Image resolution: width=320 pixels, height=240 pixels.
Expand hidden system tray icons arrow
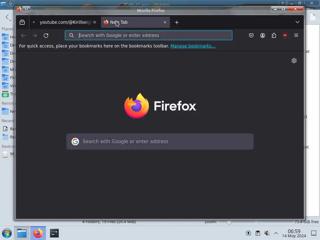(276, 233)
